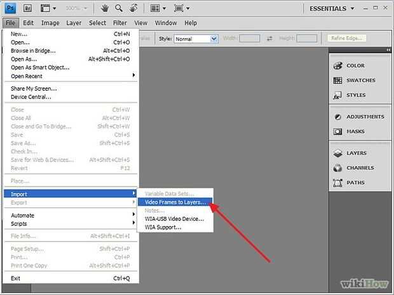Swap width and height icon
Screen dimensions: 394x295
pos(269,38)
